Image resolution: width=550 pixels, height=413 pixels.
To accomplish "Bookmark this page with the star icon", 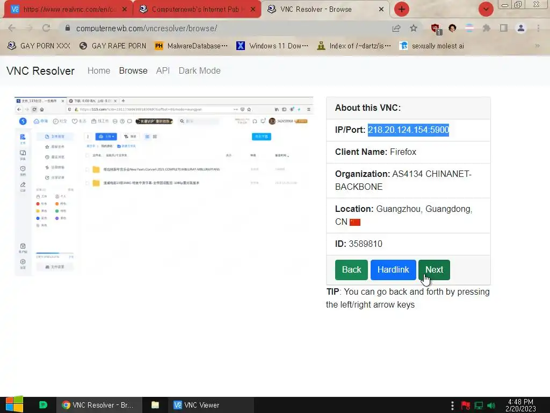I will click(x=414, y=28).
